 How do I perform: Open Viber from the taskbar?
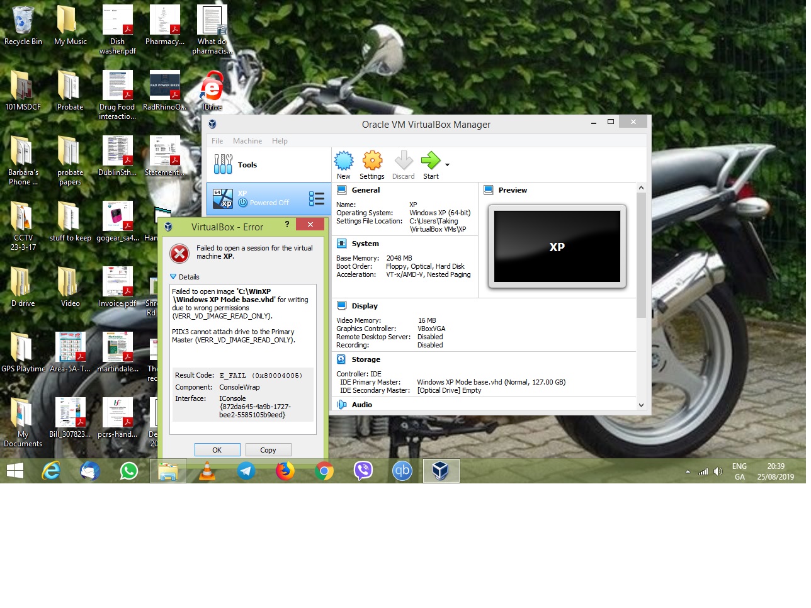[x=363, y=471]
